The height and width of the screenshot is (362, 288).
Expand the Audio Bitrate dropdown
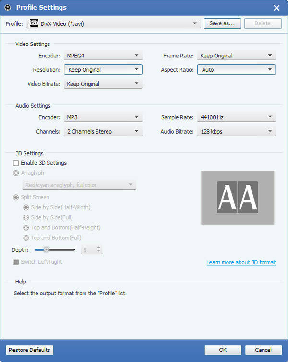(270, 132)
